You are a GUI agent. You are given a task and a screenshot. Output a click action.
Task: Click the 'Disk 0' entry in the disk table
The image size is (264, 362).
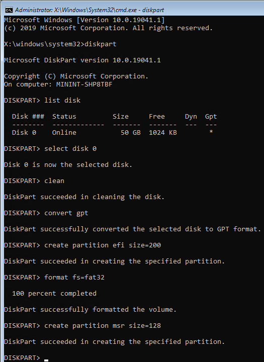pyautogui.click(x=24, y=133)
